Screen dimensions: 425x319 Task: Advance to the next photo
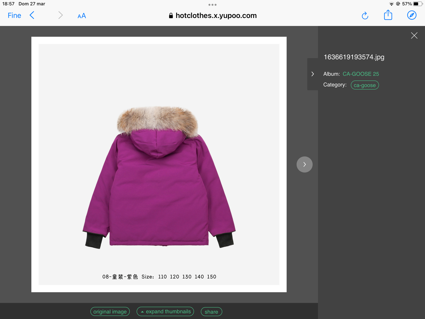coord(304,164)
